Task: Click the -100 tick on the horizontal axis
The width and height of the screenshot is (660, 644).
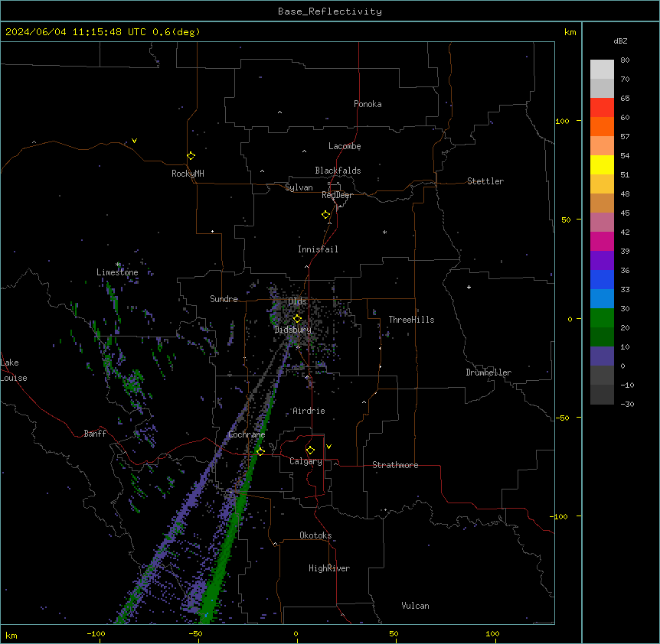Action: [96, 633]
